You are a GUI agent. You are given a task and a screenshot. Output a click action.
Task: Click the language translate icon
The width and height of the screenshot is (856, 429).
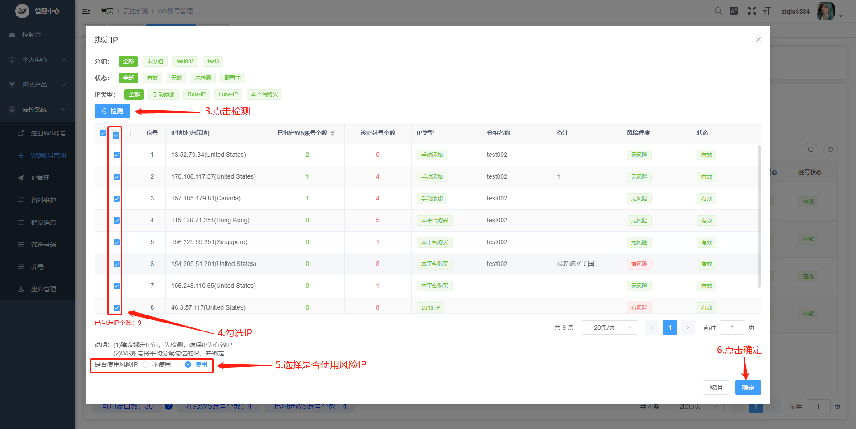(x=734, y=11)
